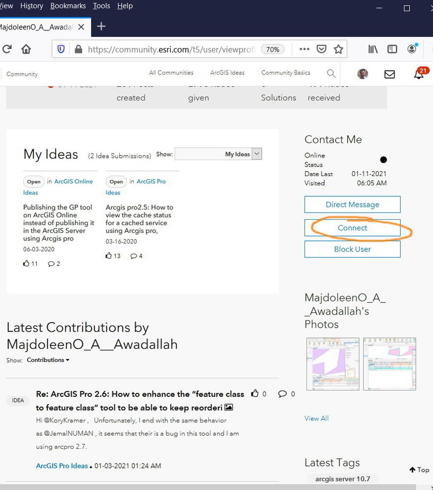The image size is (433, 490).
Task: Open the Bookmarks menu
Action: (x=68, y=6)
